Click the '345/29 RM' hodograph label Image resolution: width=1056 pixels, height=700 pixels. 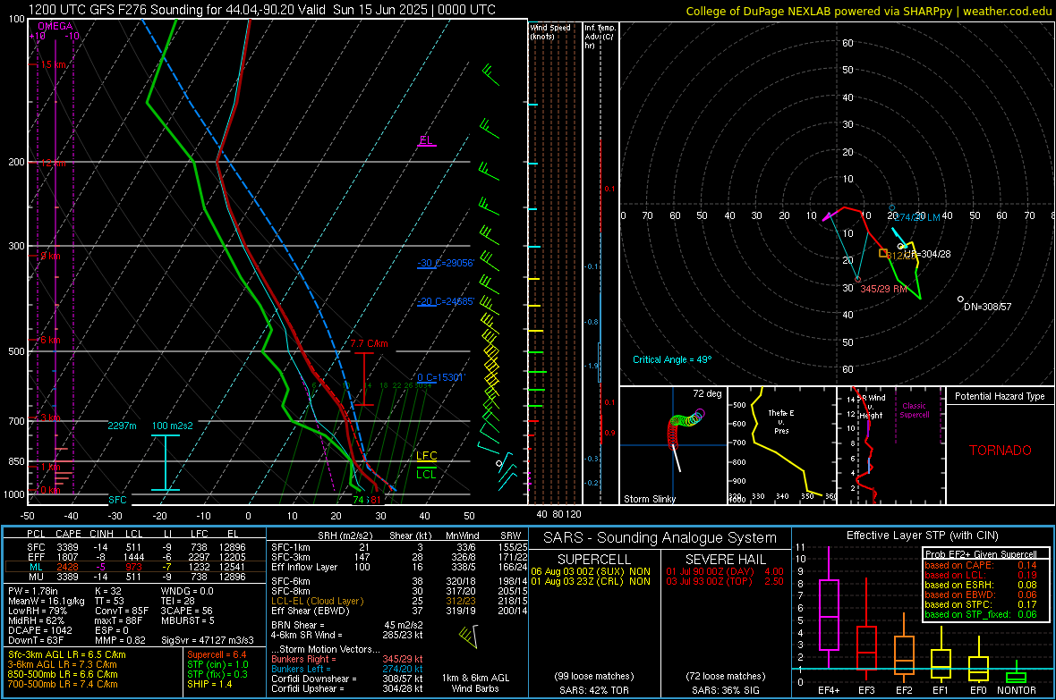coord(883,289)
